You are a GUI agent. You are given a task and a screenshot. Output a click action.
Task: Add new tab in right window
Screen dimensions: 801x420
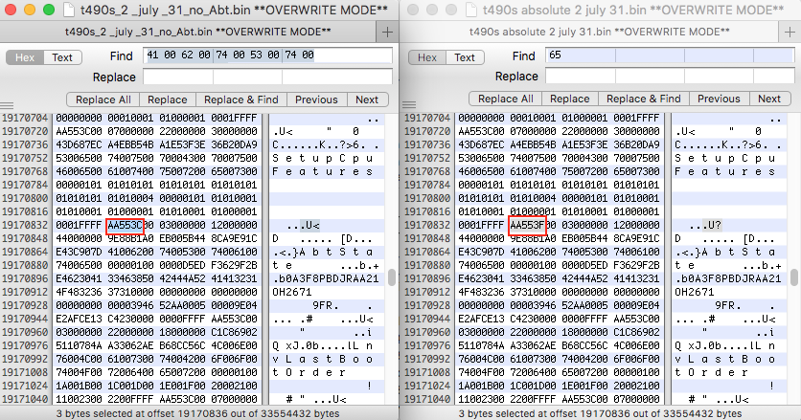pyautogui.click(x=790, y=33)
